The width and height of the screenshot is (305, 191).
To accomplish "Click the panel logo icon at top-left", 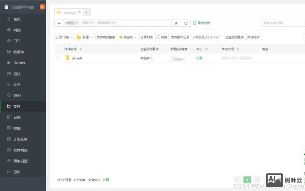I will pyautogui.click(x=6, y=7).
